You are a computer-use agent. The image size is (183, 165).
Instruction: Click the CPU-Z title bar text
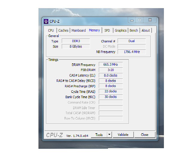[54, 21]
